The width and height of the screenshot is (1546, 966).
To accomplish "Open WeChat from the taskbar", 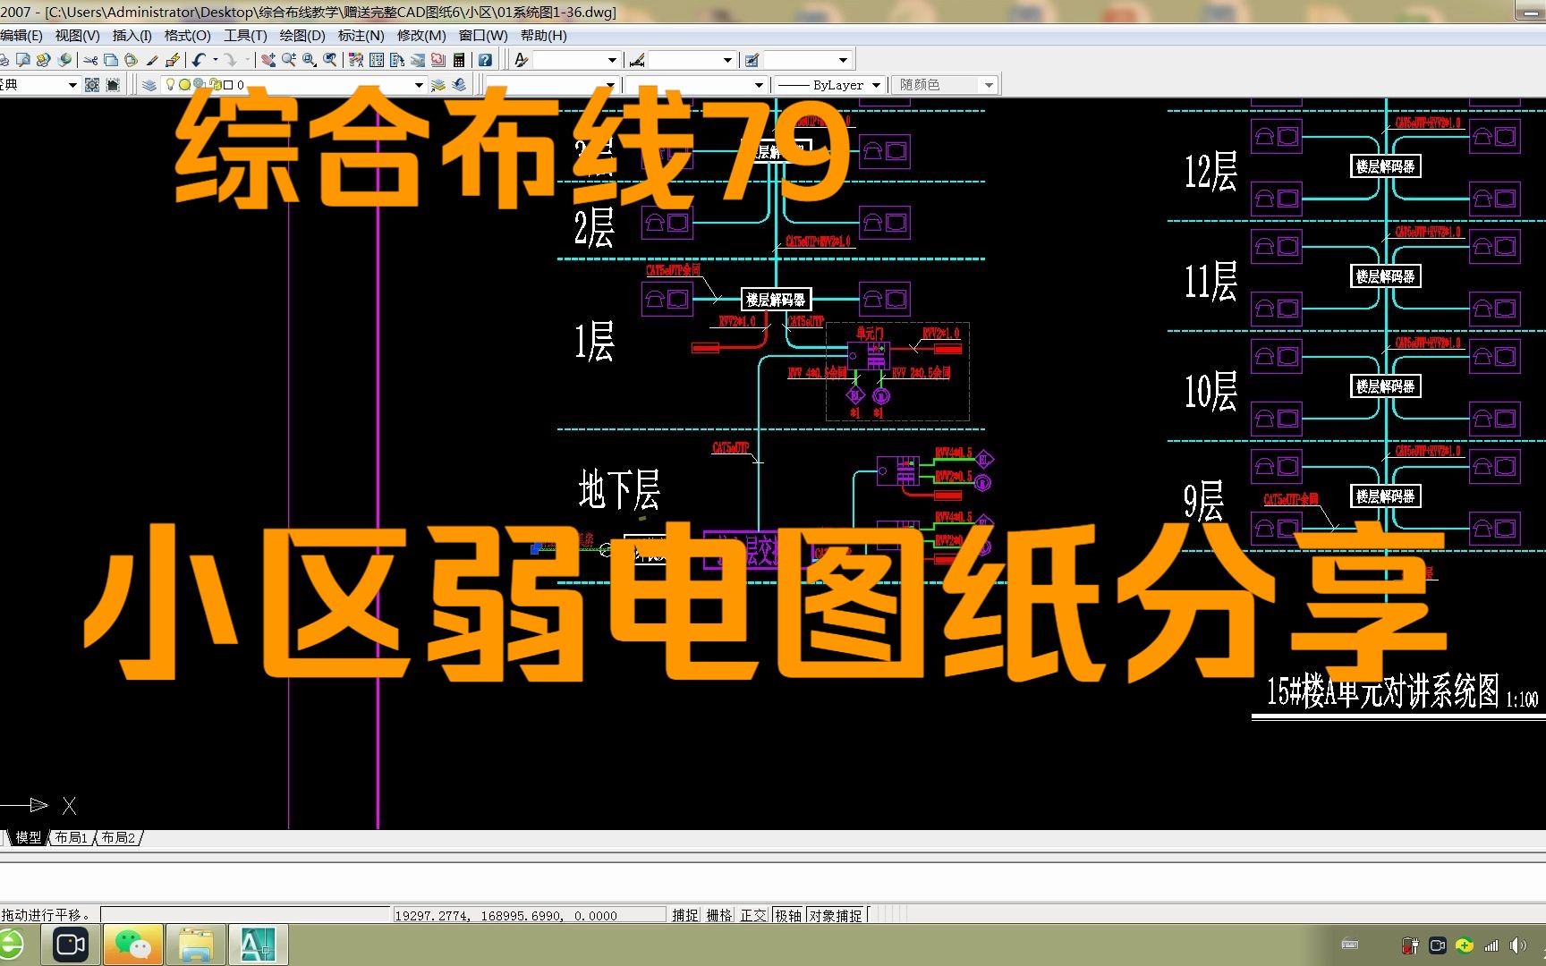I will [132, 944].
